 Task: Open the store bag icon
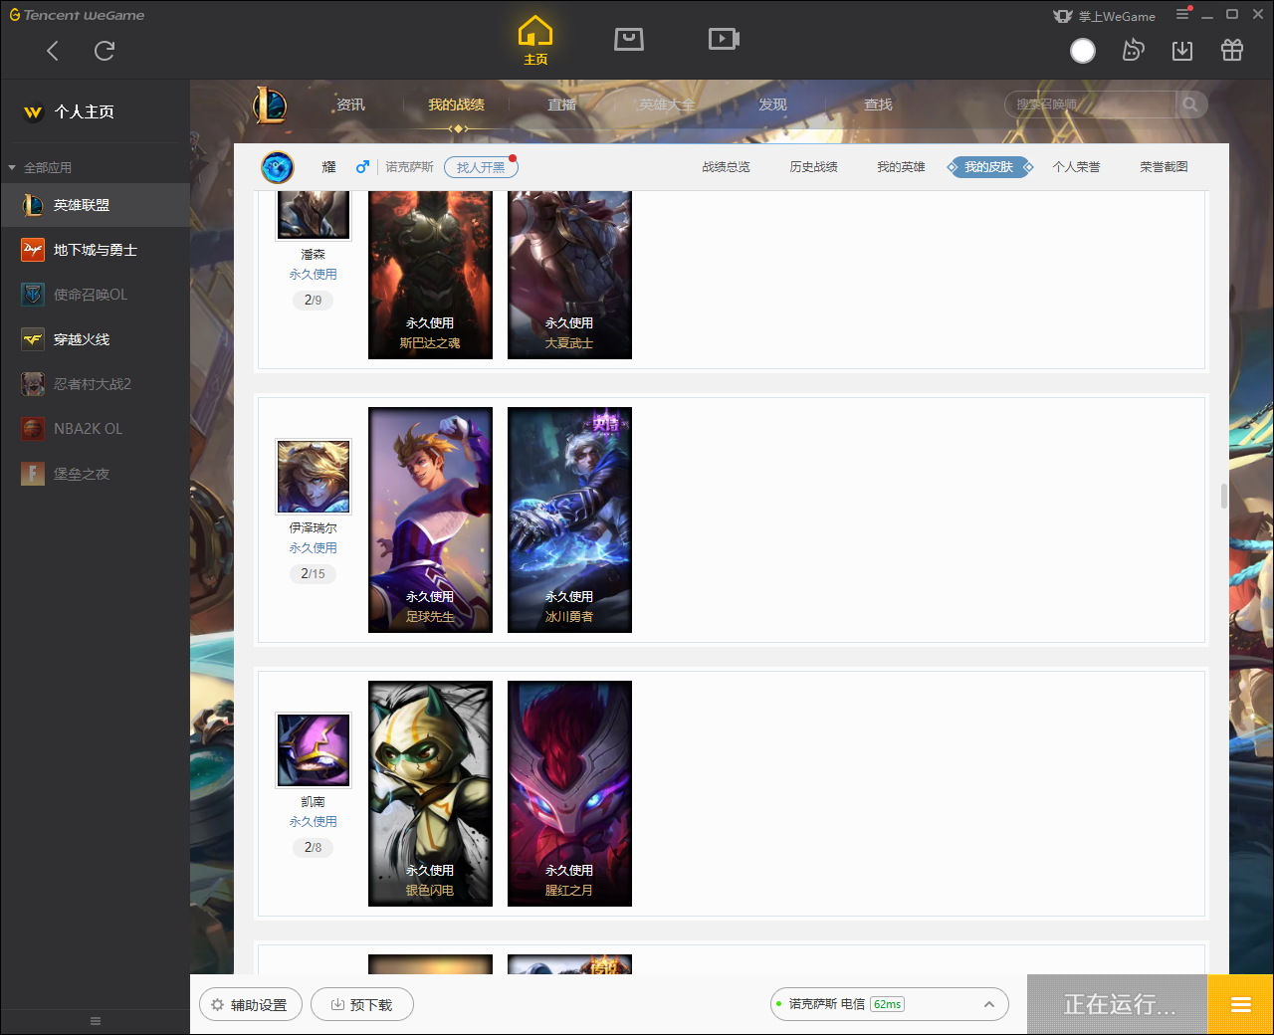(629, 39)
